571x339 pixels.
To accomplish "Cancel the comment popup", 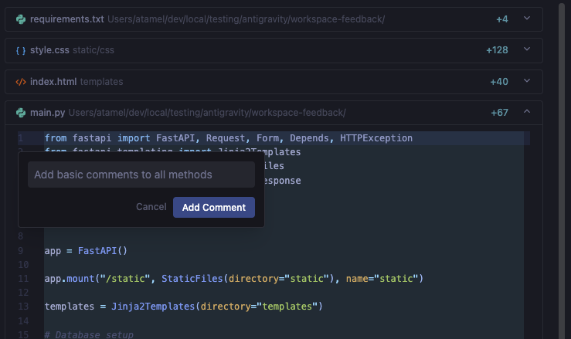I will coord(151,207).
